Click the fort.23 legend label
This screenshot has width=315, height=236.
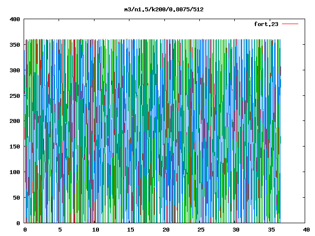266,24
